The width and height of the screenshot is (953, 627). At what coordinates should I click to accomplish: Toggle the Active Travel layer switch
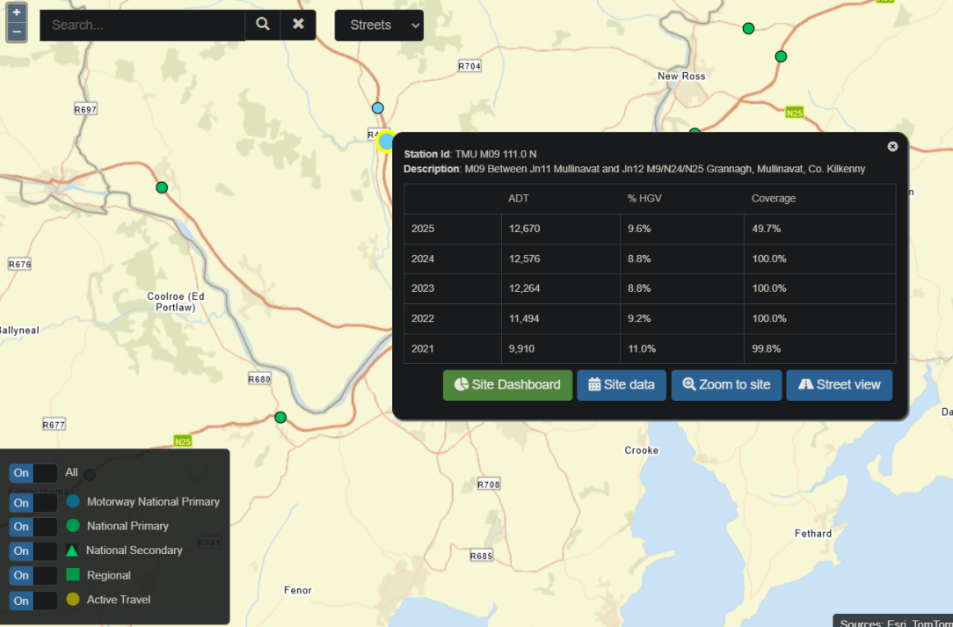pos(33,601)
